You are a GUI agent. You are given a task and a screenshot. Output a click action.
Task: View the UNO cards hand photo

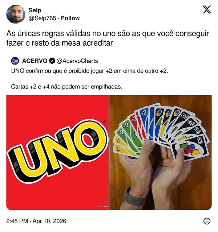pos(161,153)
